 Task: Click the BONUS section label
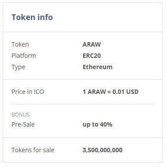click(21, 115)
